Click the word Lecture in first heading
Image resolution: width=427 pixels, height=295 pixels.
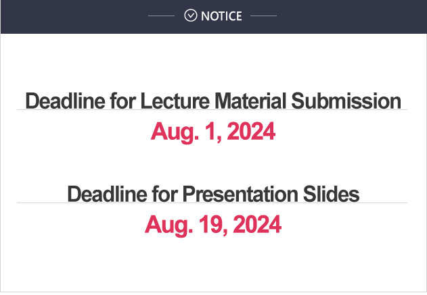[x=175, y=101]
